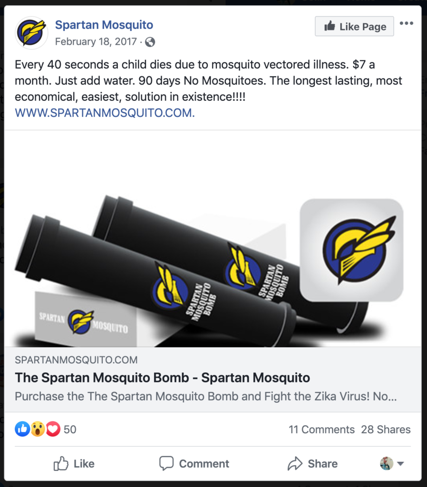Open the profile selector dropdown arrow
Viewport: 427px width, 487px height.
pyautogui.click(x=400, y=464)
